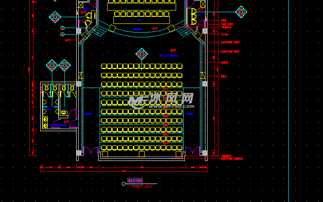
Task: Select the diamond marker centered above the seating rows
Action: pyautogui.click(x=141, y=54)
